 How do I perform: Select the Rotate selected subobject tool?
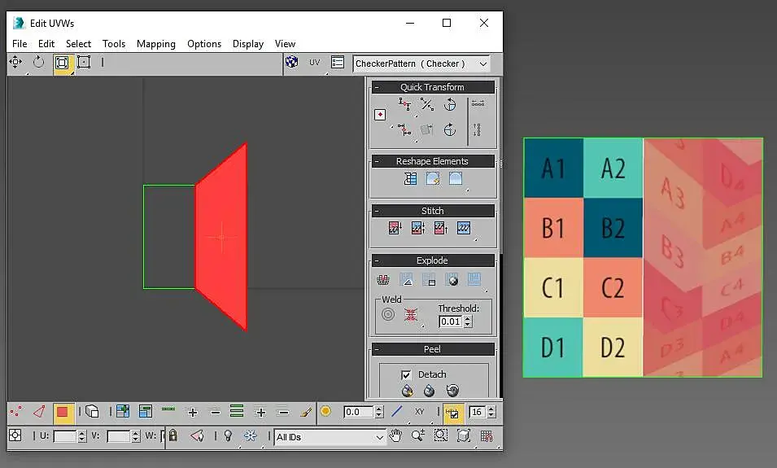[38, 62]
